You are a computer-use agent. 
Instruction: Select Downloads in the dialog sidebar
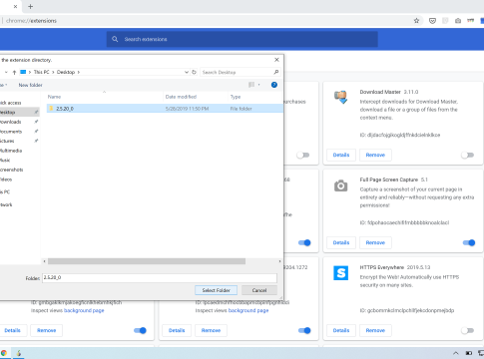click(x=11, y=122)
